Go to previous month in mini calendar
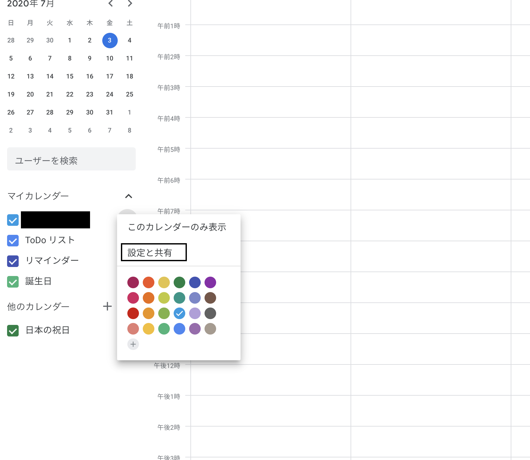The width and height of the screenshot is (530, 460). pyautogui.click(x=111, y=4)
